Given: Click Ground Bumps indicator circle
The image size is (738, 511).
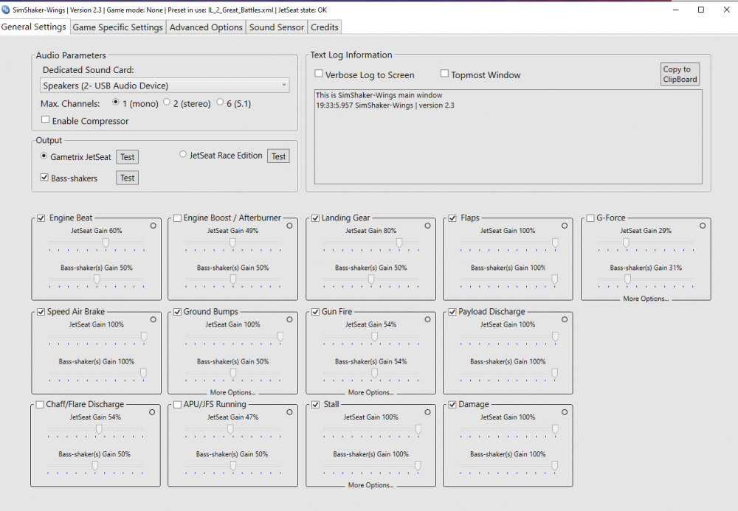Looking at the screenshot, I should pos(289,319).
